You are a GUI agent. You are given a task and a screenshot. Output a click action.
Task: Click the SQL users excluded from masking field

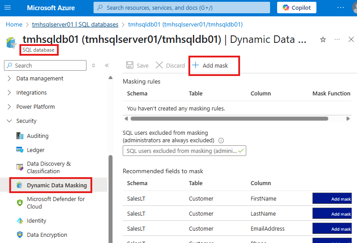184,151
